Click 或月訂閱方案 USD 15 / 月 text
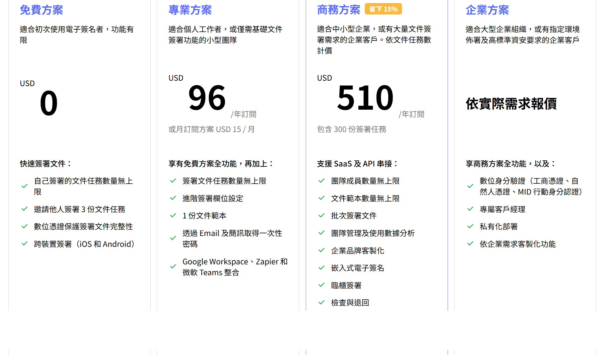Viewport: 607px width, 355px height. [x=211, y=129]
